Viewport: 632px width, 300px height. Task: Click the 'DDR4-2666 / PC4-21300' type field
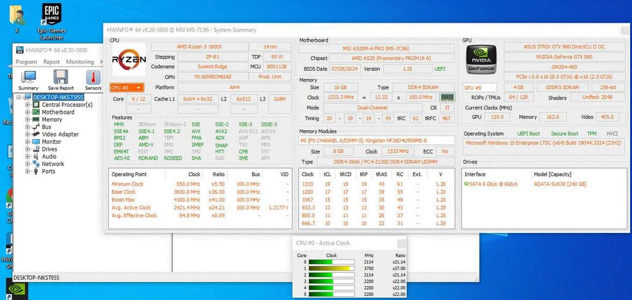(x=386, y=162)
